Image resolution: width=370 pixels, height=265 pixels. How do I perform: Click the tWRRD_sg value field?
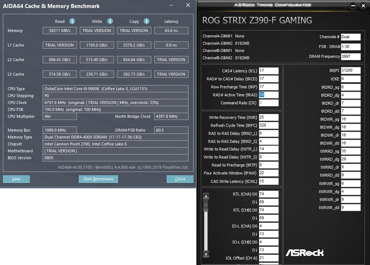351,151
